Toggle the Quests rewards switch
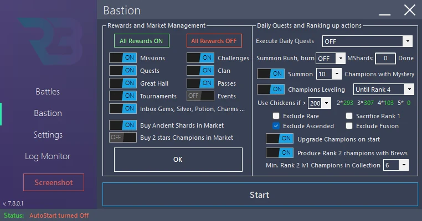This screenshot has height=221, width=422. (x=123, y=70)
